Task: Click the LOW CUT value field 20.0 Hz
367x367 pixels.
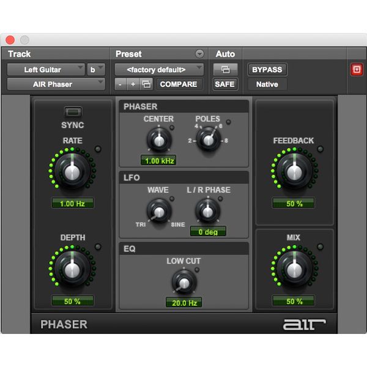Action: coord(184,303)
